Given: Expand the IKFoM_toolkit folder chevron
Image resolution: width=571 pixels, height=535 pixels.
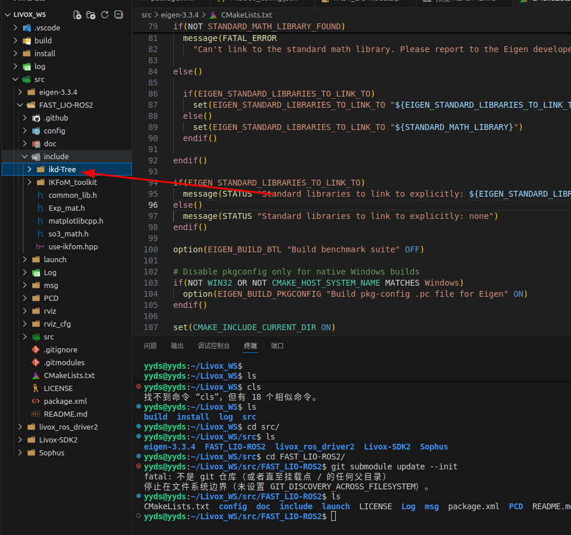Looking at the screenshot, I should pyautogui.click(x=29, y=182).
